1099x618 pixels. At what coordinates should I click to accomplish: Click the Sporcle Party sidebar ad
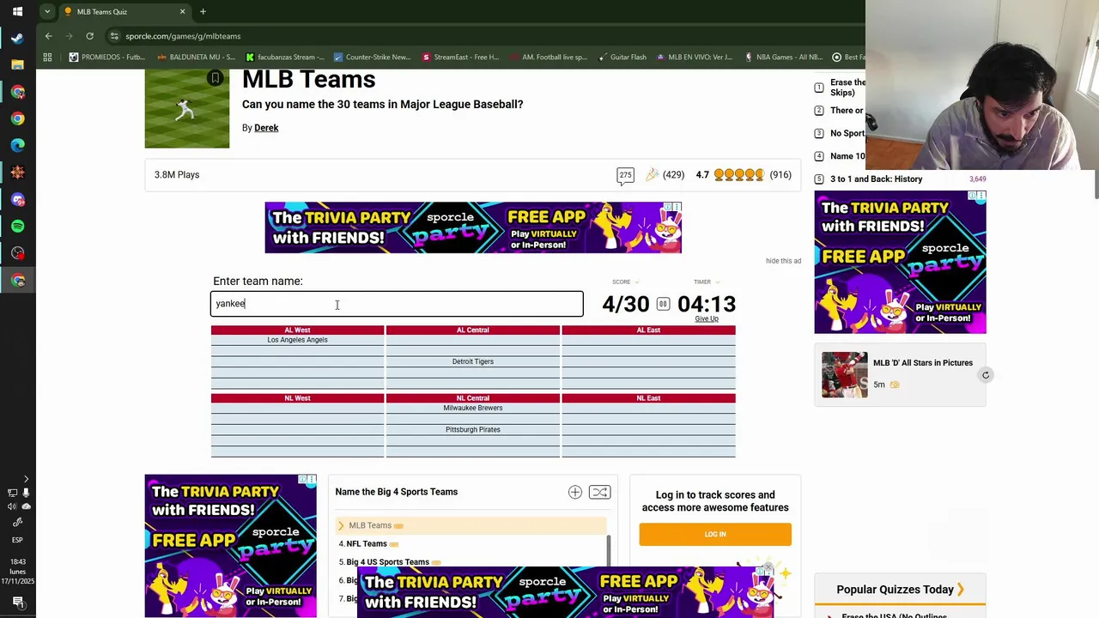[x=900, y=262]
